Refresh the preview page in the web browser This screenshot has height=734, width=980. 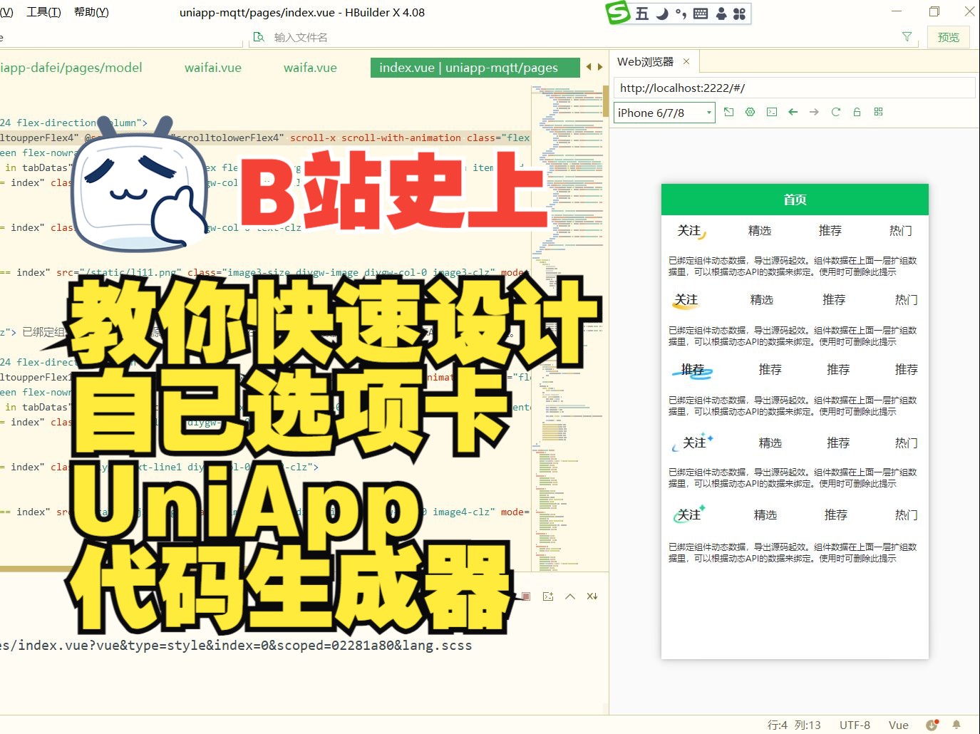tap(835, 112)
